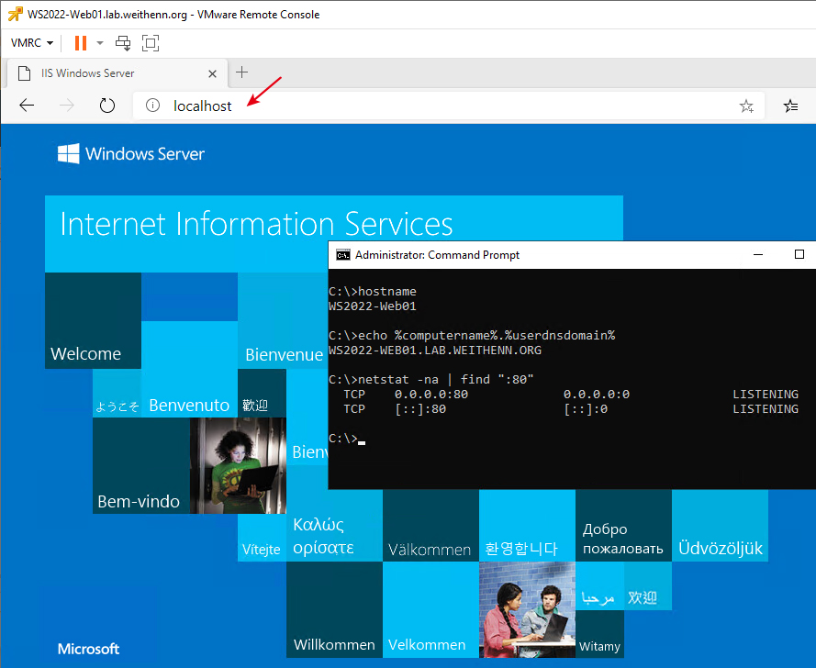Click the 0.0.0.0:80 listening entry
The height and width of the screenshot is (668, 816).
[570, 395]
